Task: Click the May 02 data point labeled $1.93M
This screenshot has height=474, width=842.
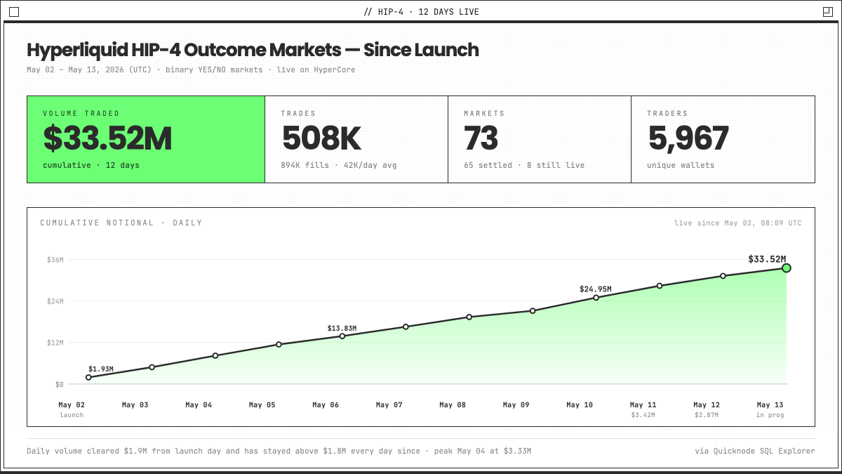Action: (x=88, y=377)
